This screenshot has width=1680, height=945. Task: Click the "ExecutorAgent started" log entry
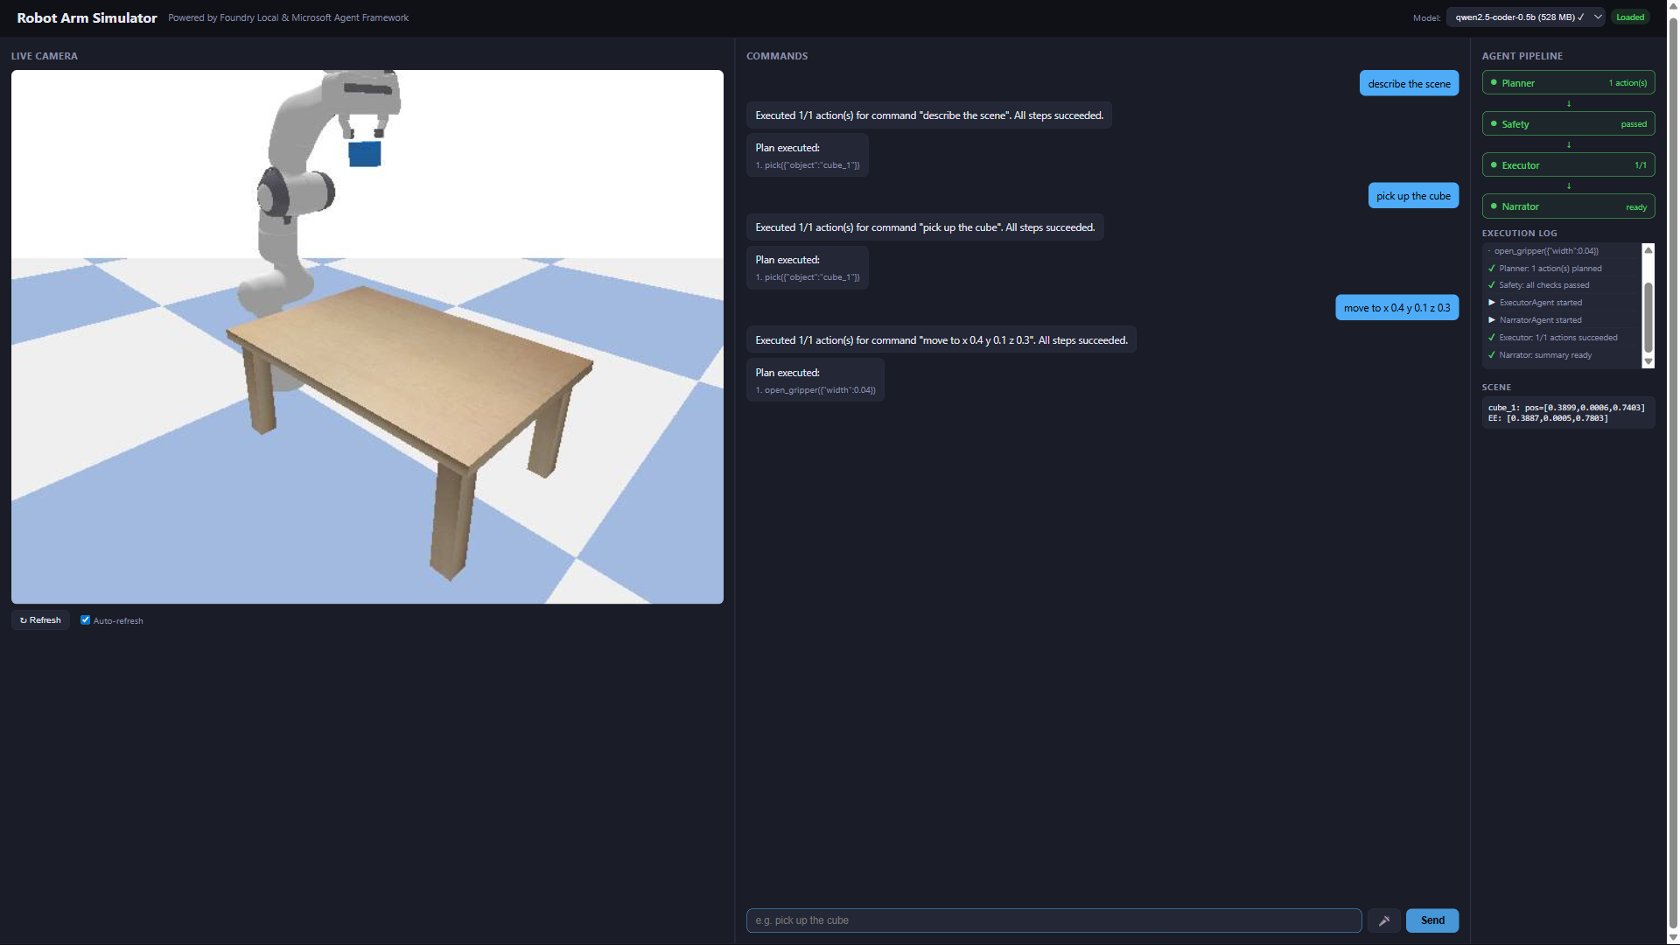point(1540,303)
